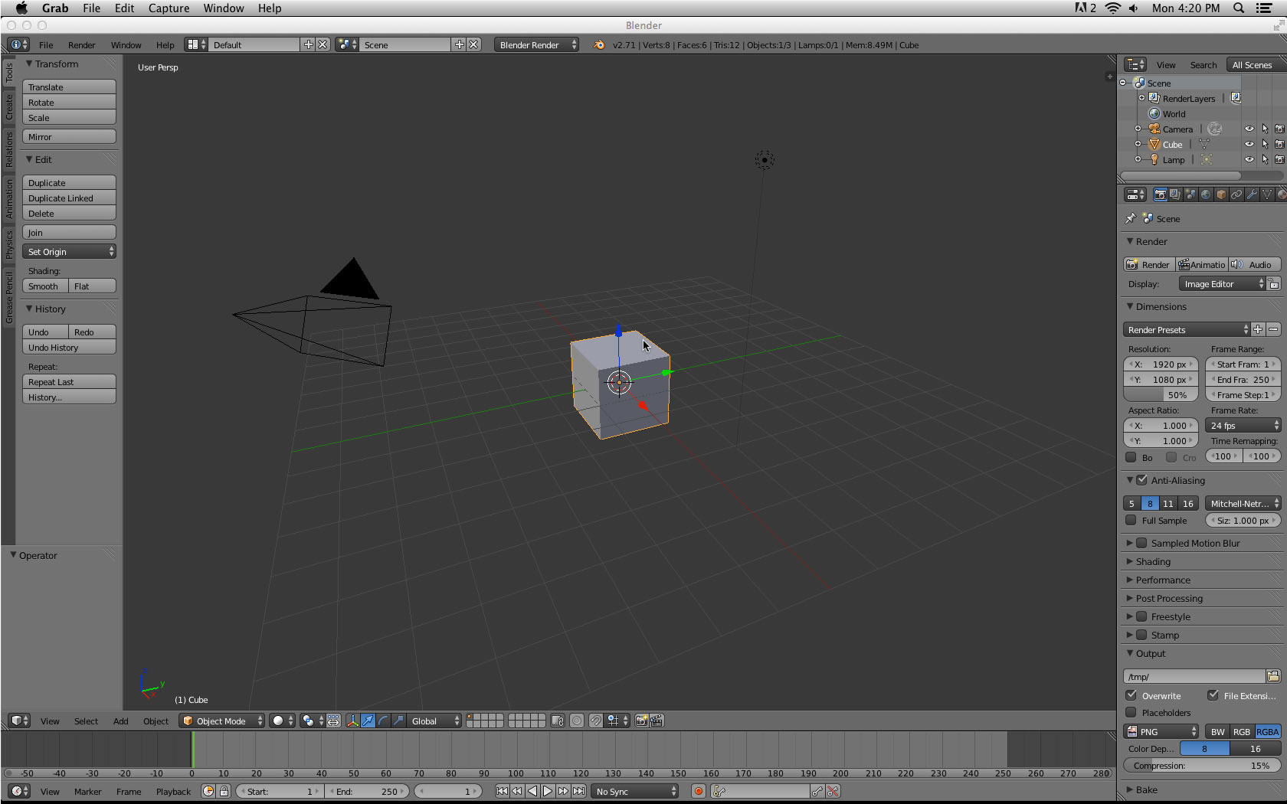
Task: Open the Render menu in info header
Action: pos(81,45)
